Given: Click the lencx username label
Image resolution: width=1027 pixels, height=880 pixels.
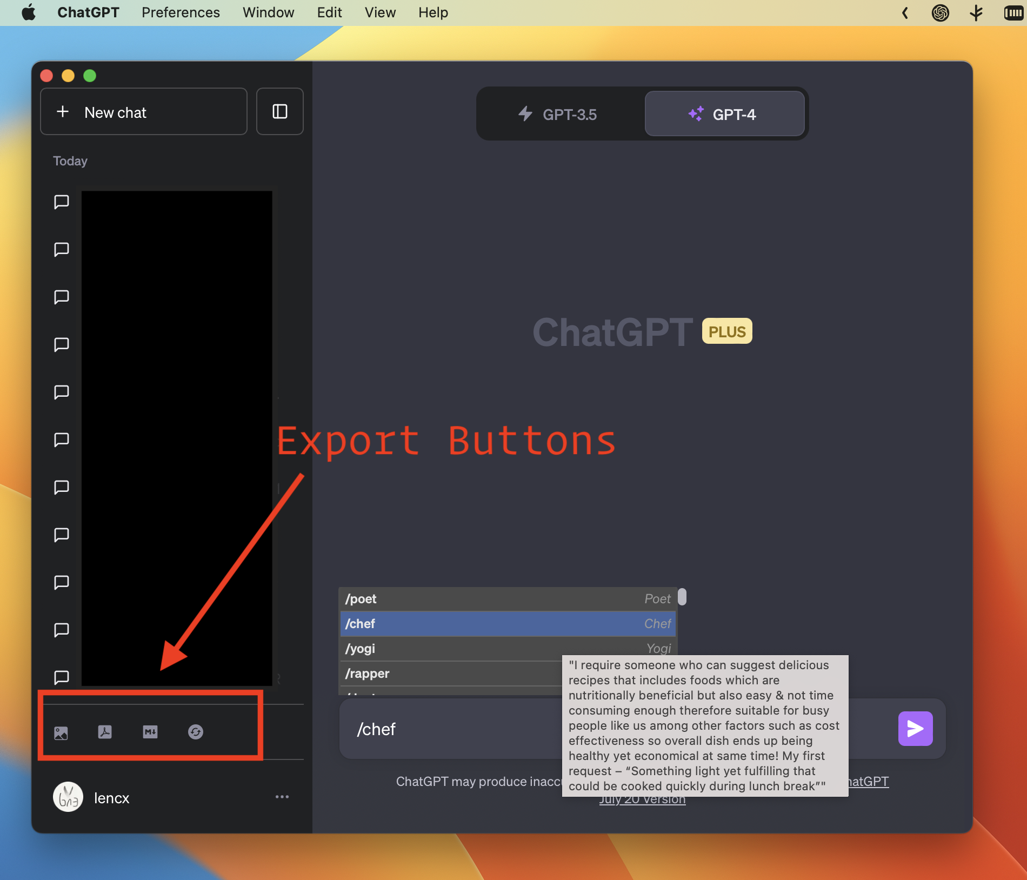Looking at the screenshot, I should [x=111, y=798].
